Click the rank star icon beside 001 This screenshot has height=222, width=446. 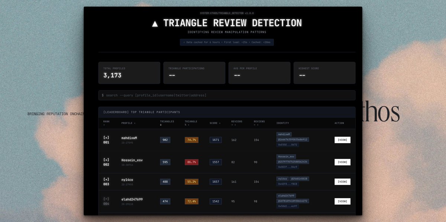(x=106, y=137)
